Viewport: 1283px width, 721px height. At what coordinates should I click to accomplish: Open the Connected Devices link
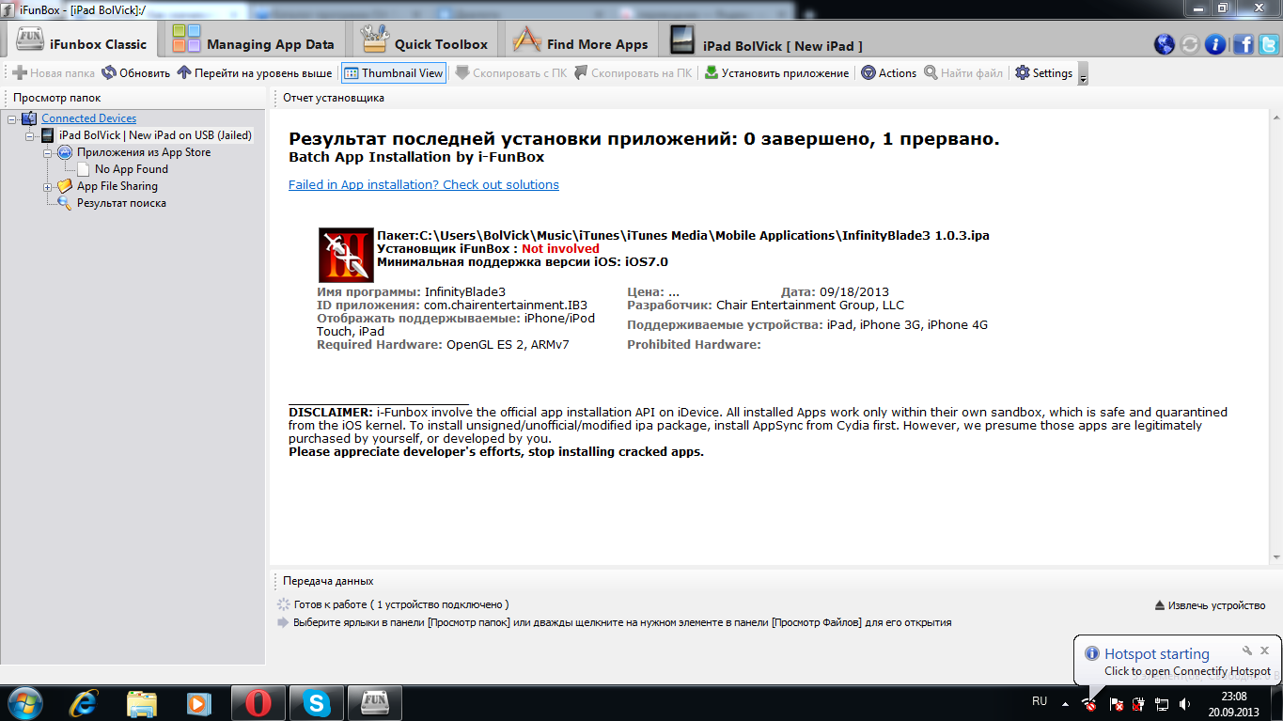coord(89,118)
